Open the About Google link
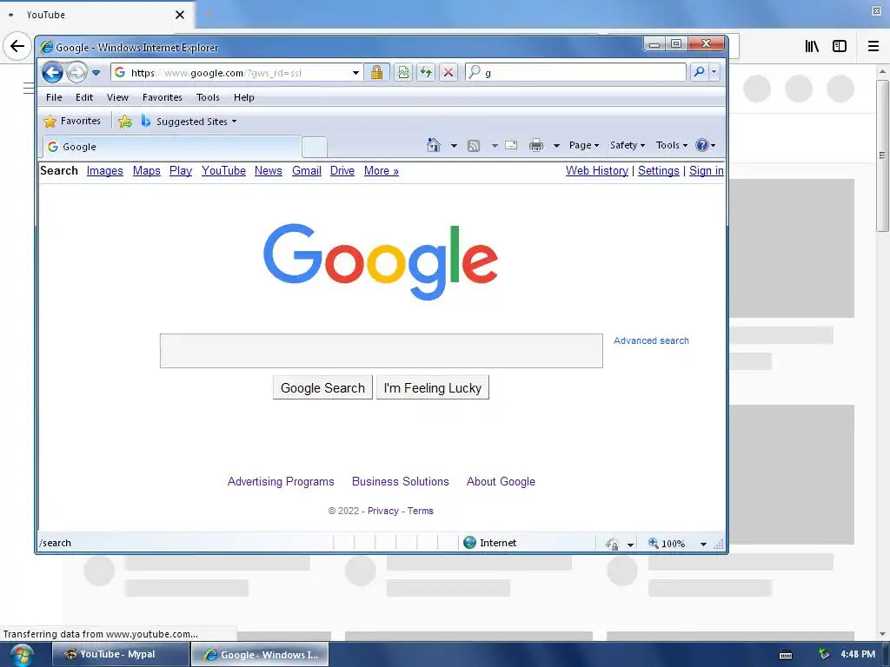 coord(501,481)
